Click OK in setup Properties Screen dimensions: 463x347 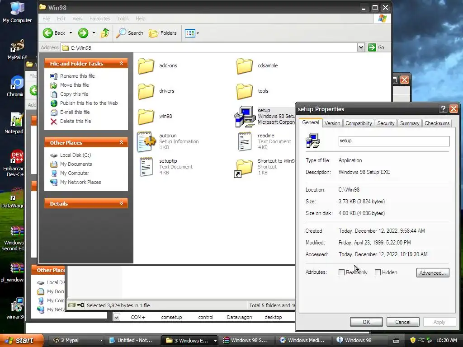coord(366,322)
